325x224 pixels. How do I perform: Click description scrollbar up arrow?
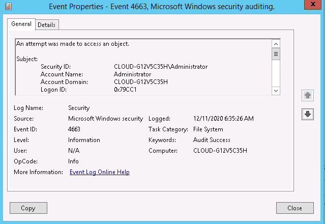point(276,44)
